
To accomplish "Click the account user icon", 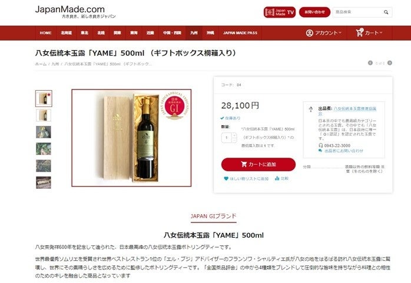I will tap(309, 33).
